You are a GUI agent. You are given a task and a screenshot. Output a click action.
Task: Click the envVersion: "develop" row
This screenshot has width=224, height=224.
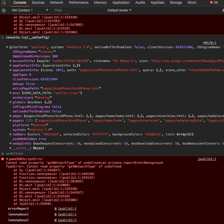click(32, 98)
